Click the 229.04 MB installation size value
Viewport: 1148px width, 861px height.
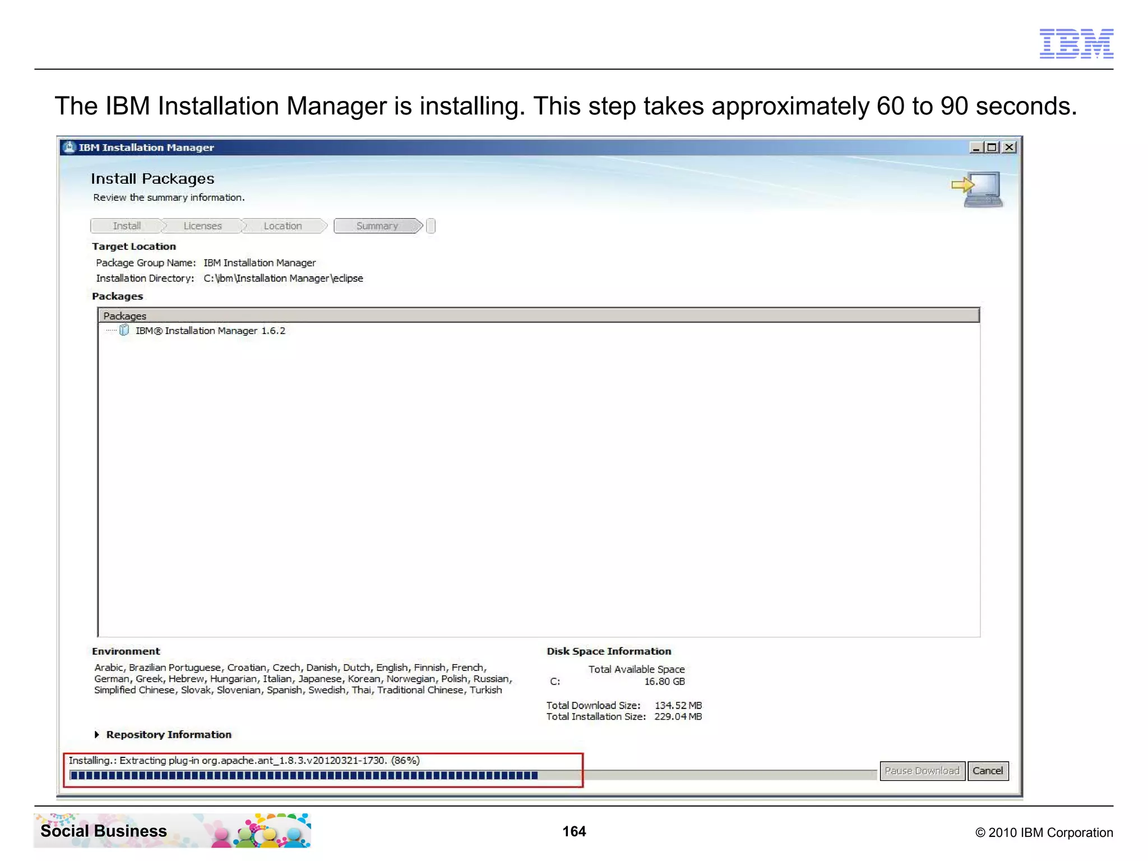click(x=678, y=717)
